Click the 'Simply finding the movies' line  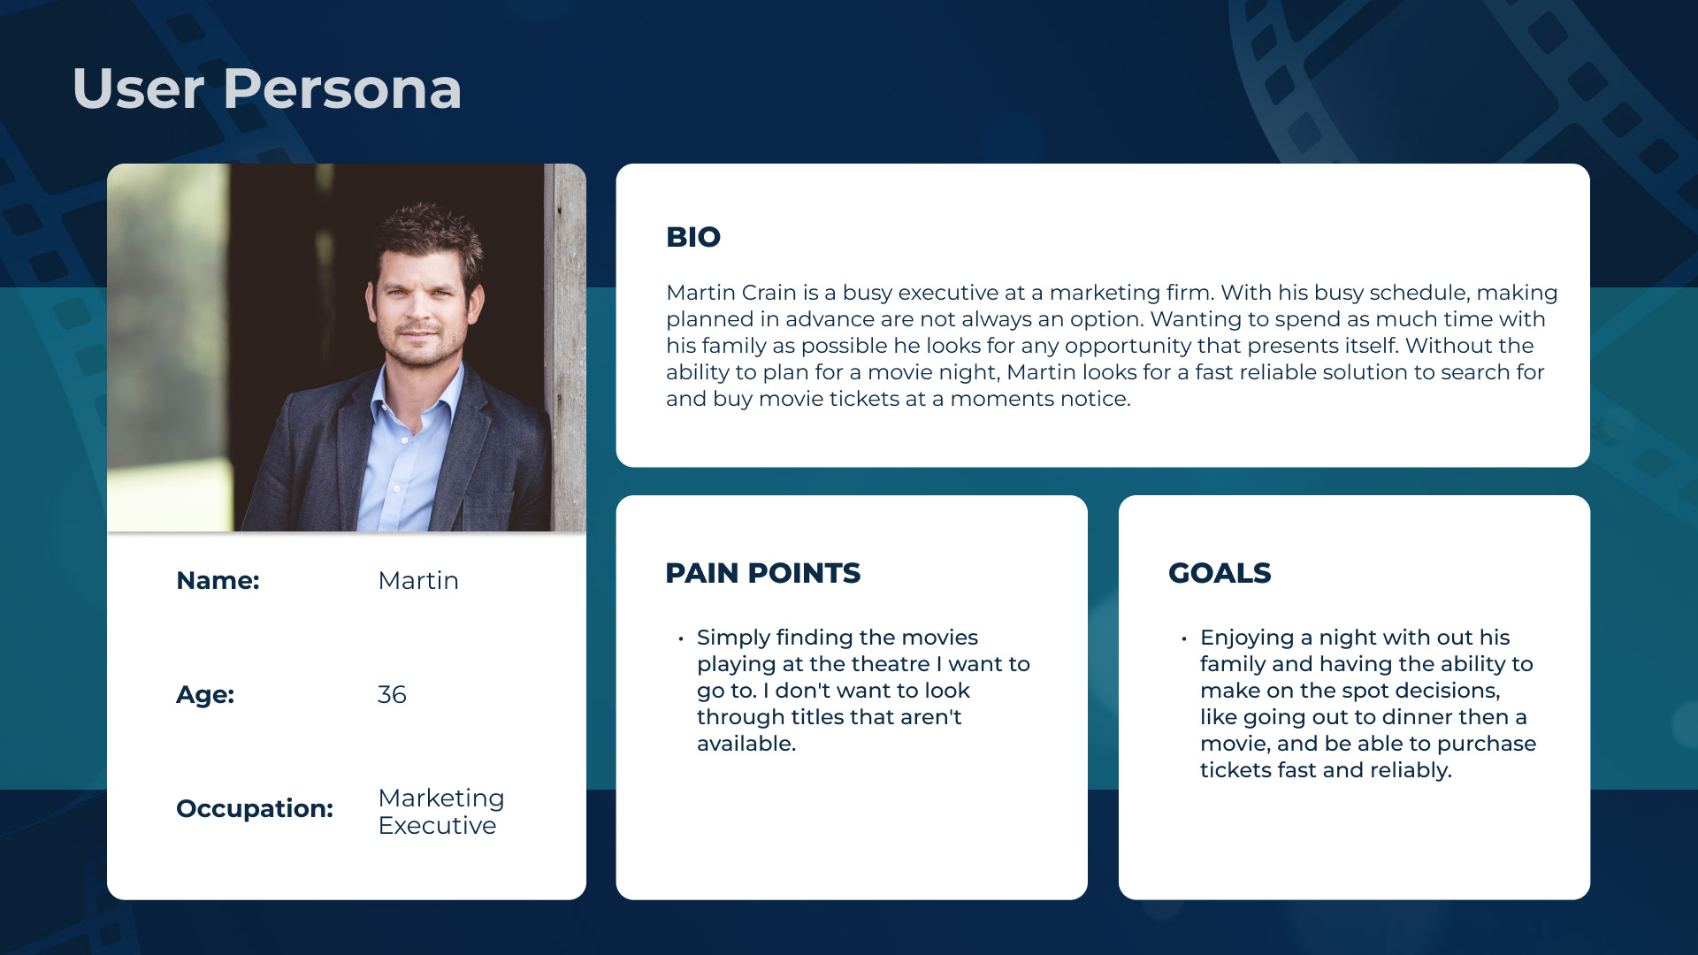coord(837,638)
